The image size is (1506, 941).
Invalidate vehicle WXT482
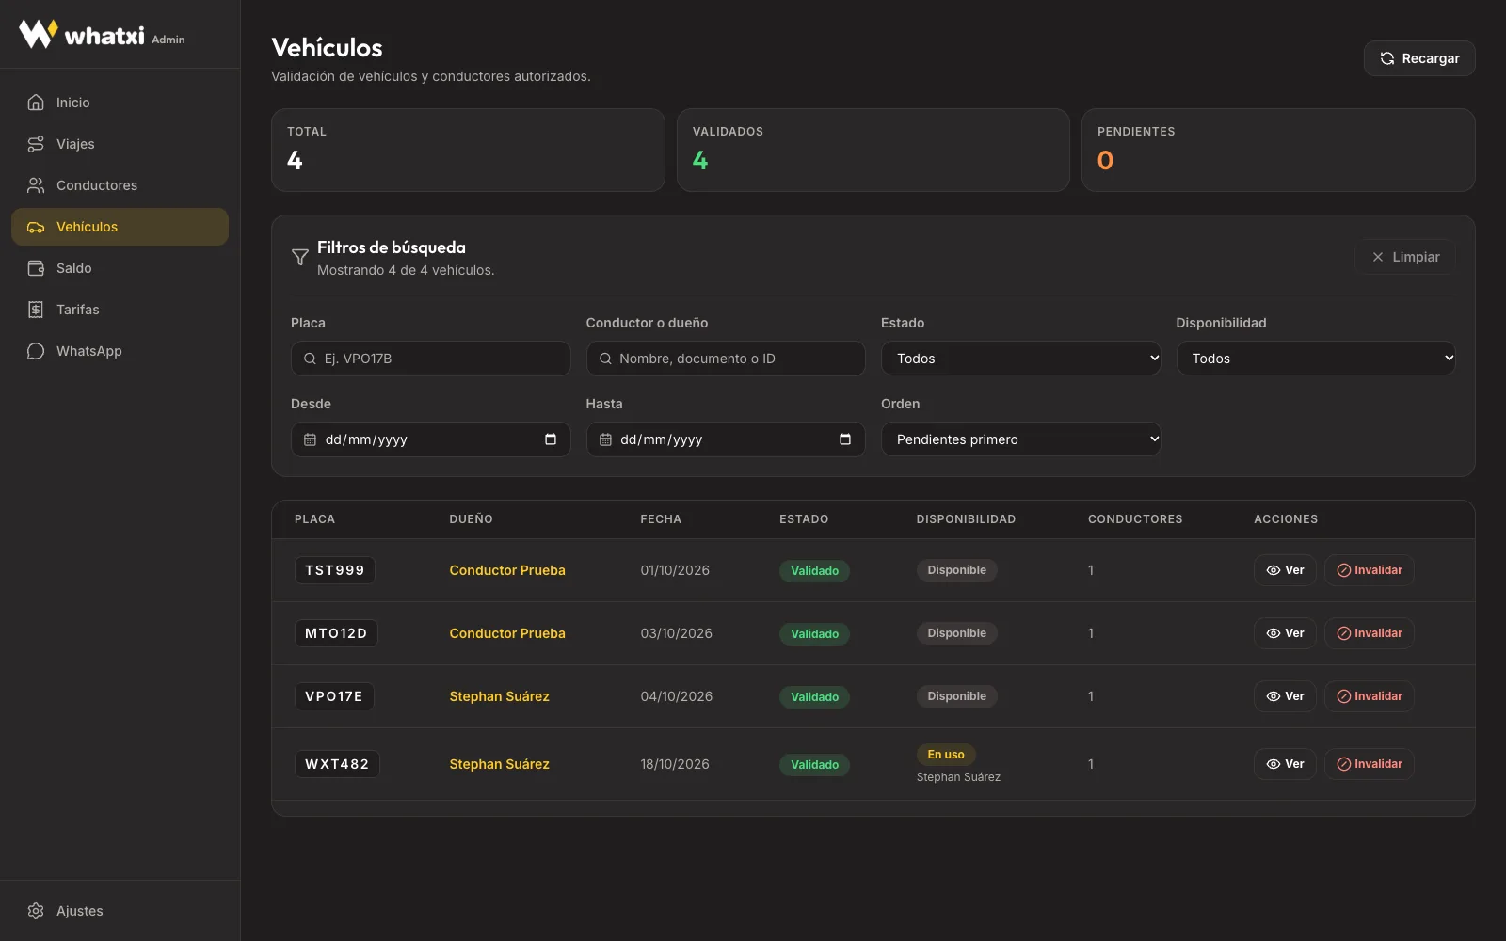1370,764
